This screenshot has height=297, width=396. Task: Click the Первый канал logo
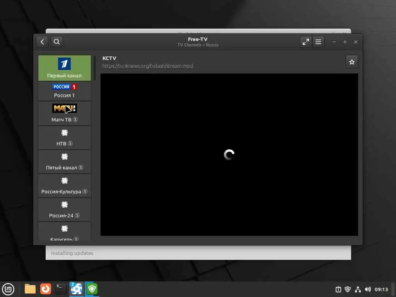tap(65, 64)
